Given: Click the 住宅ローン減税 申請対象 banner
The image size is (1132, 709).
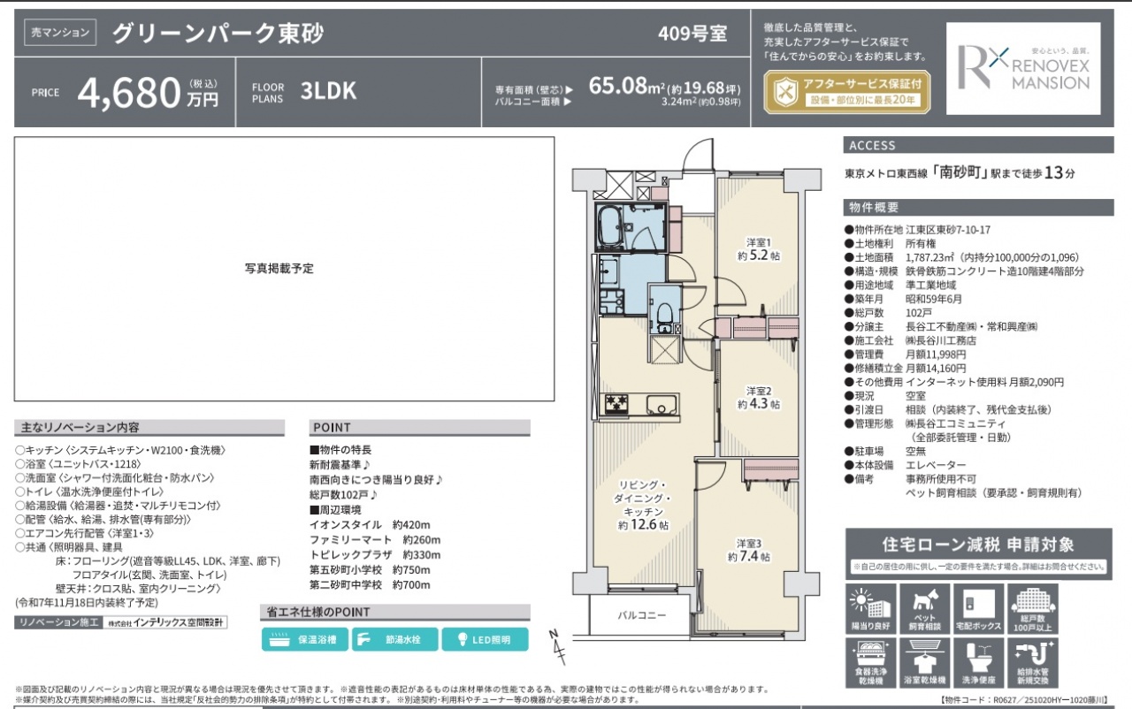Looking at the screenshot, I should 978,552.
